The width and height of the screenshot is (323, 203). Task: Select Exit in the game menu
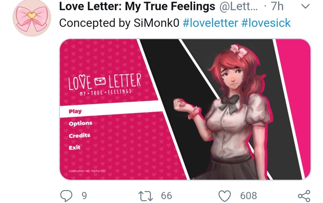click(x=75, y=148)
